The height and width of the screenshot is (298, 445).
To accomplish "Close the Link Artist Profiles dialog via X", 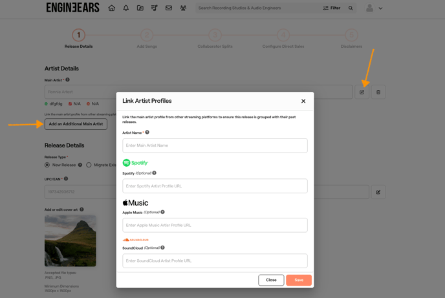I will click(303, 101).
